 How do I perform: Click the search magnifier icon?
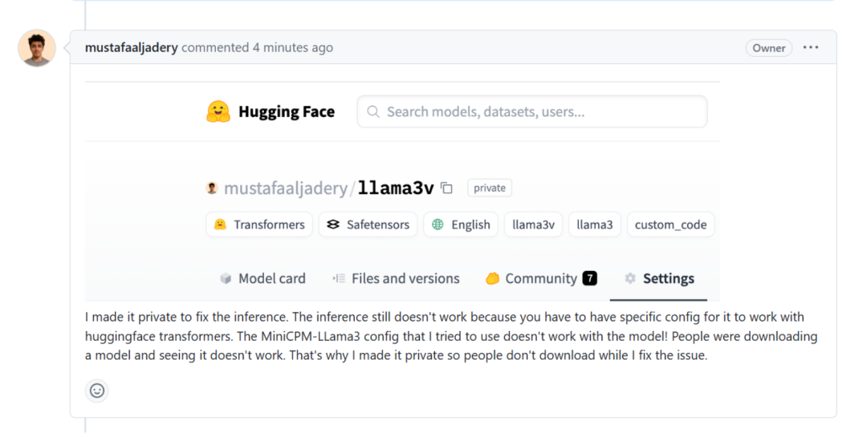[373, 112]
